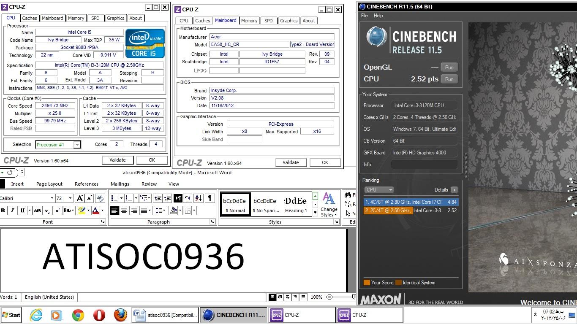This screenshot has height=324, width=577.
Task: Open the Multilevel List dropdown
Action: [145, 198]
